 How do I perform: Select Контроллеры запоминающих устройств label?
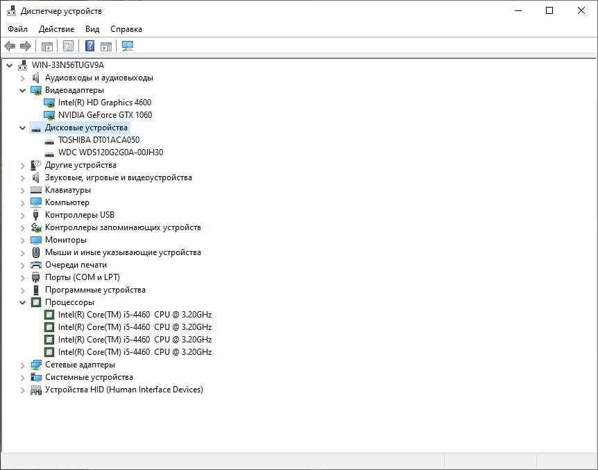123,227
